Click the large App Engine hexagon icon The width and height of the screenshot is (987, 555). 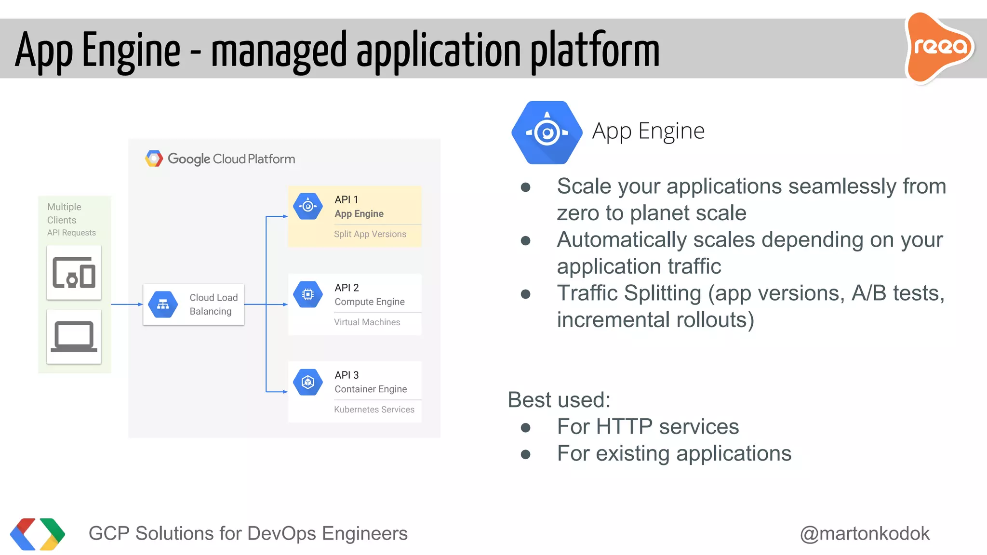click(x=547, y=132)
